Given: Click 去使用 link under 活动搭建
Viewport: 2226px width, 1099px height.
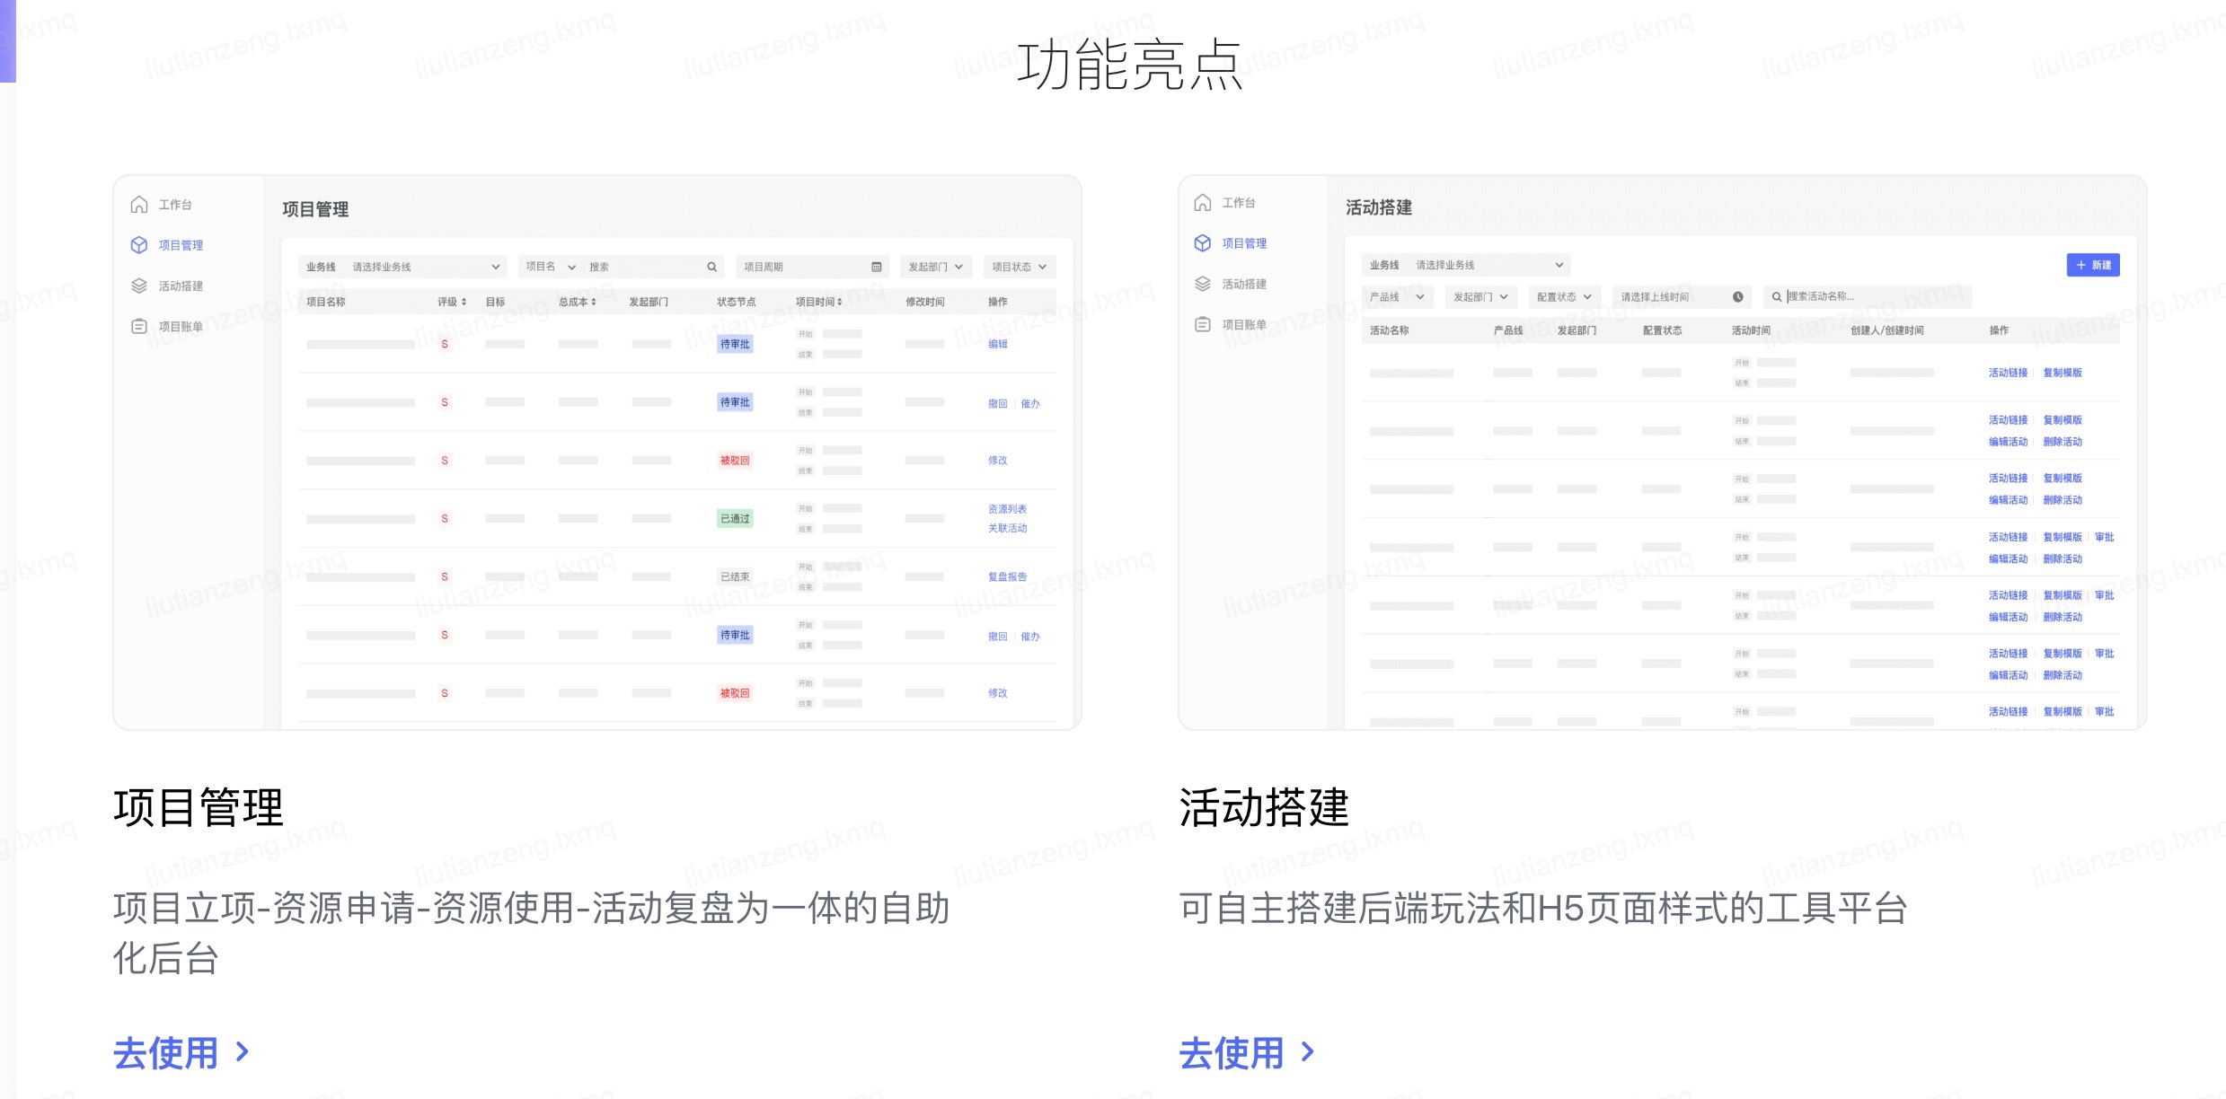Looking at the screenshot, I should (x=1232, y=1052).
